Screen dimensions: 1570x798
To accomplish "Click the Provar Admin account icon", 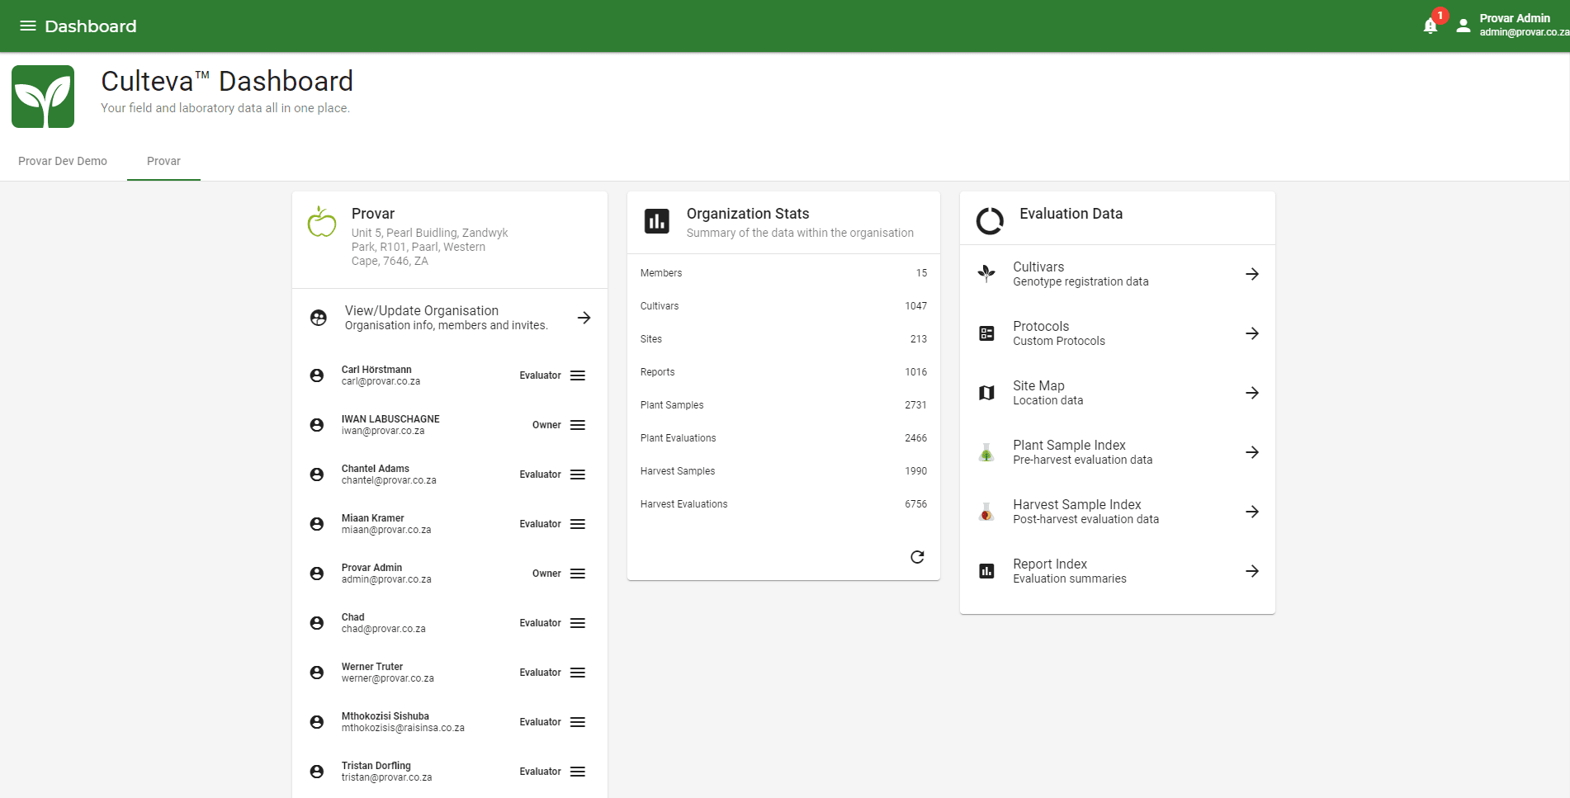I will (x=1463, y=26).
